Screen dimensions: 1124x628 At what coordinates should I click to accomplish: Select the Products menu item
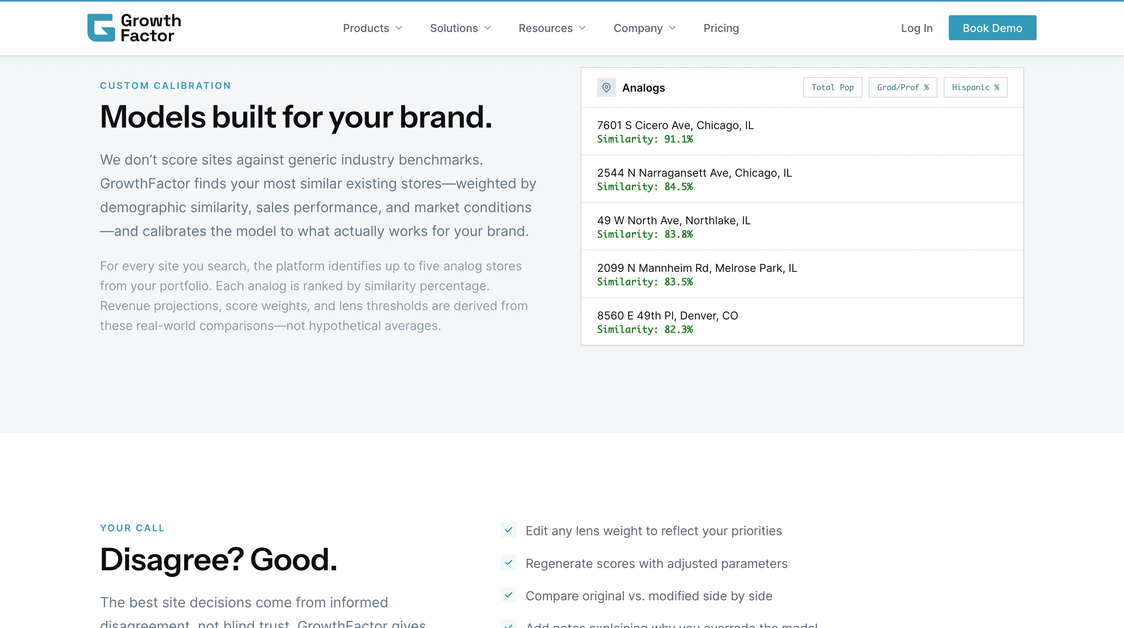pyautogui.click(x=366, y=28)
